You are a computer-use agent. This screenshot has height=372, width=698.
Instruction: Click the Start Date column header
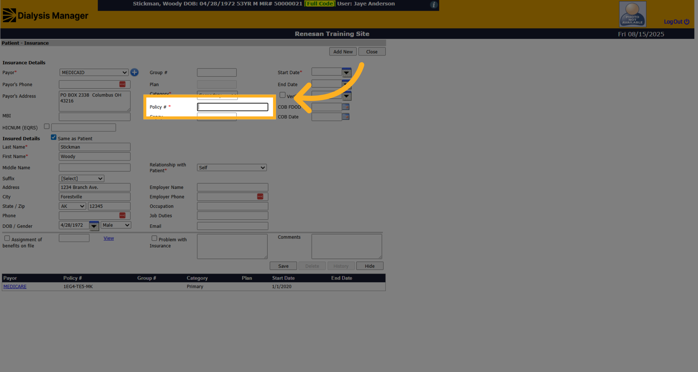pos(283,278)
